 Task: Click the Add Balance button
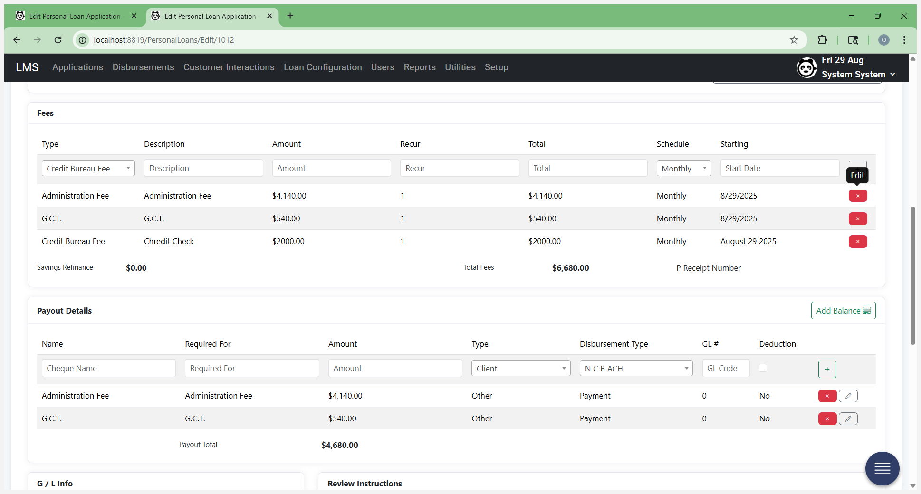click(843, 311)
